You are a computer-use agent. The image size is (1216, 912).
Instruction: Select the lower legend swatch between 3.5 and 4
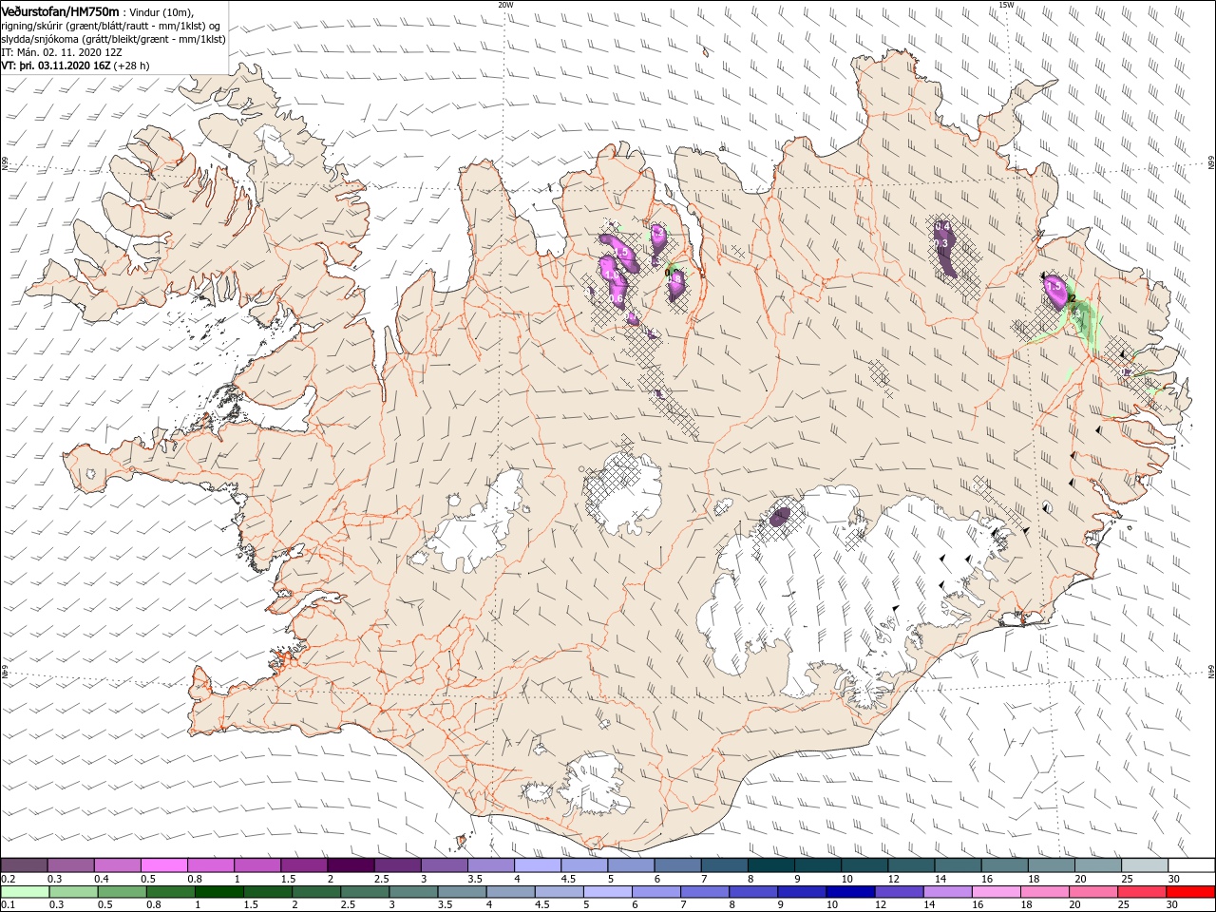tap(462, 892)
